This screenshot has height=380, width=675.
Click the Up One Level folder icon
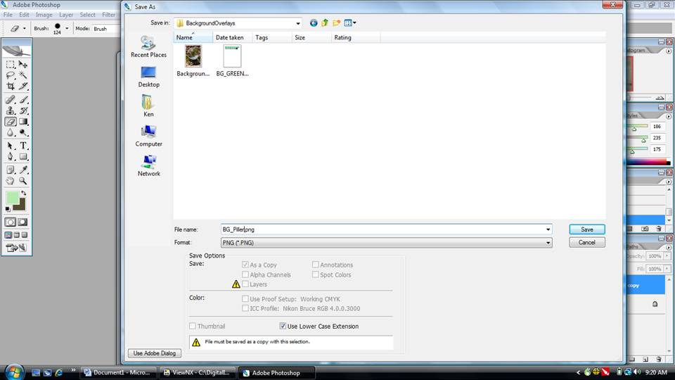325,23
